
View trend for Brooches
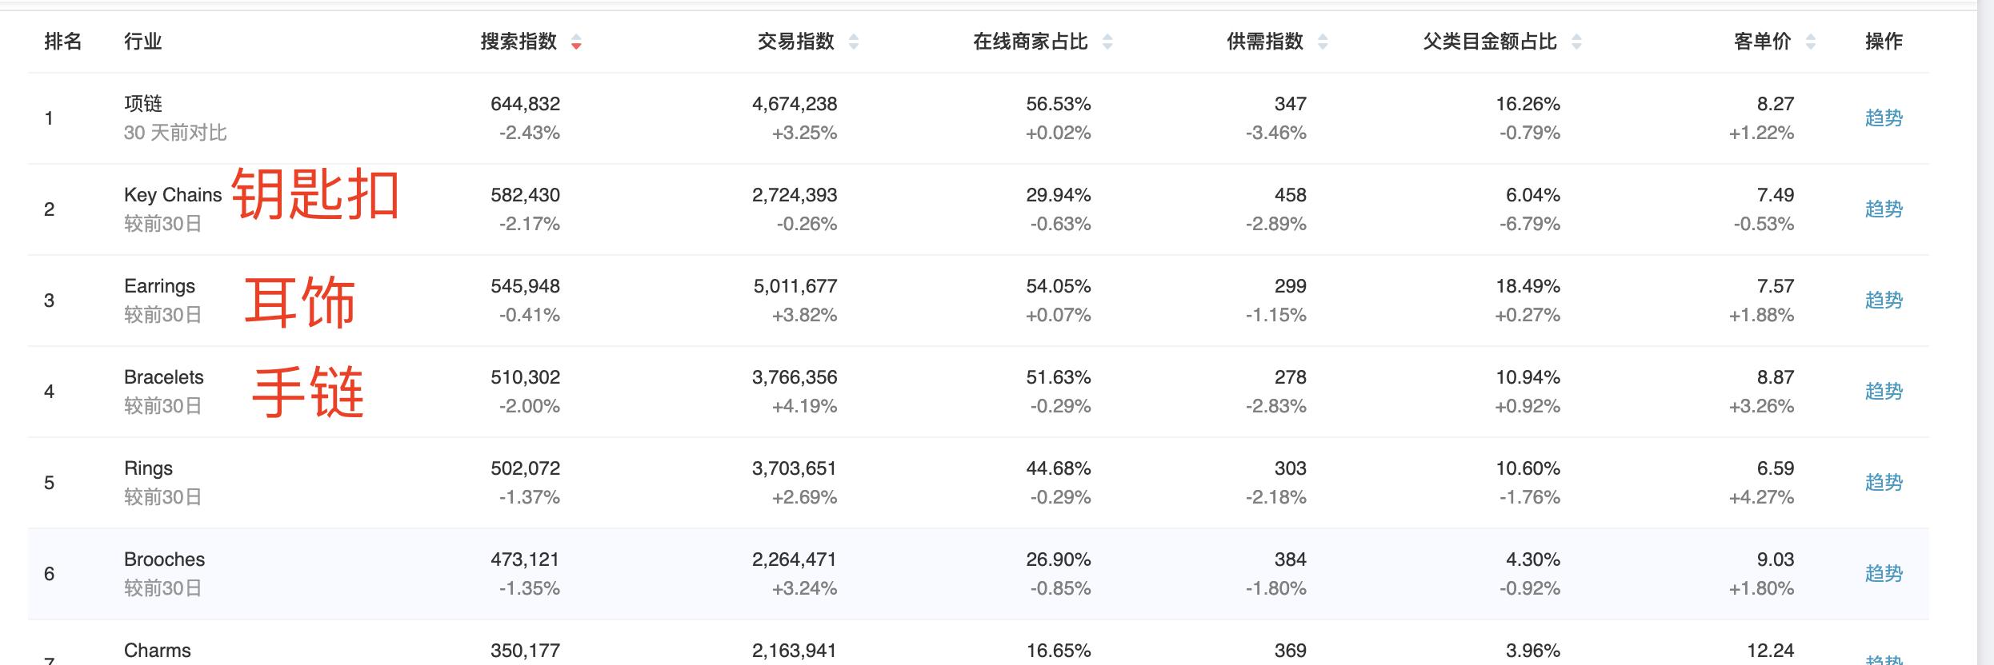point(1884,573)
